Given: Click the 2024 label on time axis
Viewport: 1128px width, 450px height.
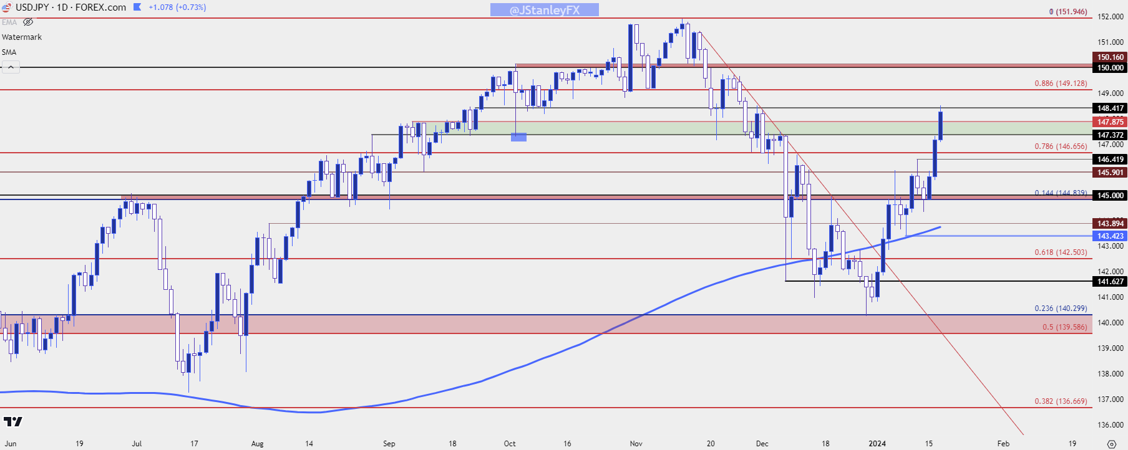Looking at the screenshot, I should coord(877,444).
